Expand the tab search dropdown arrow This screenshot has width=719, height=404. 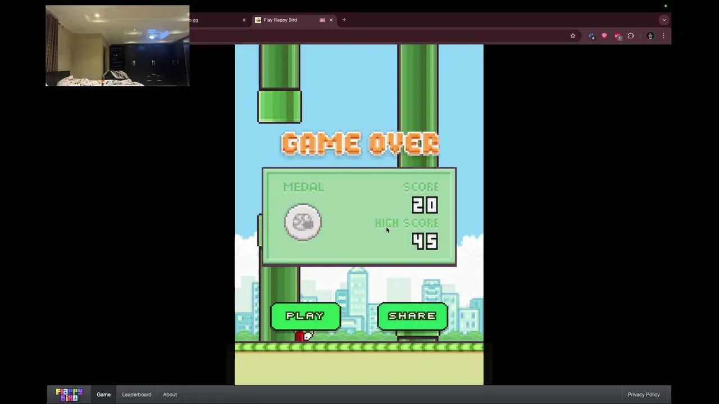664,20
